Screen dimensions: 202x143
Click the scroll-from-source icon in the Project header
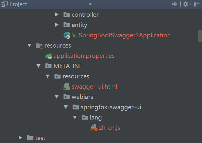[175, 4]
